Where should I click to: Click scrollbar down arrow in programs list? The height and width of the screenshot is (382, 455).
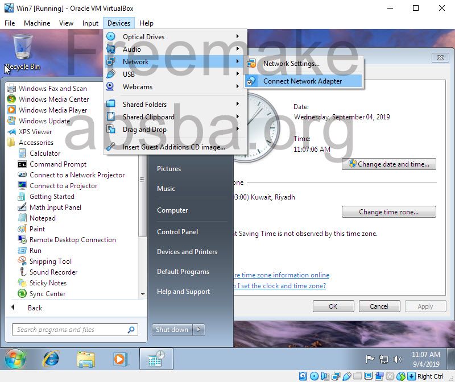[x=143, y=294]
